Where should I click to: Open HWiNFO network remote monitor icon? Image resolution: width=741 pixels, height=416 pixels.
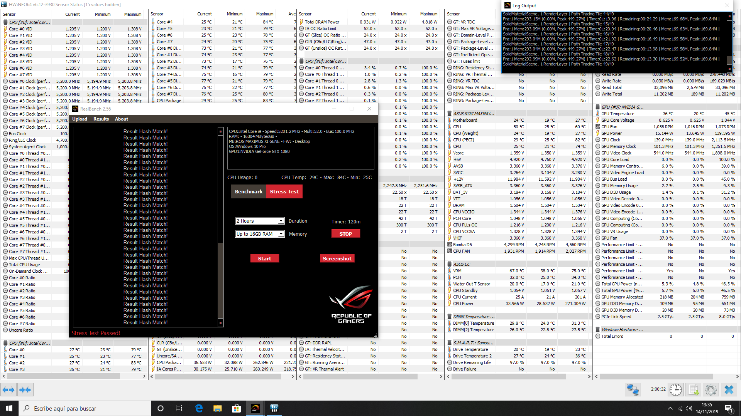(633, 390)
